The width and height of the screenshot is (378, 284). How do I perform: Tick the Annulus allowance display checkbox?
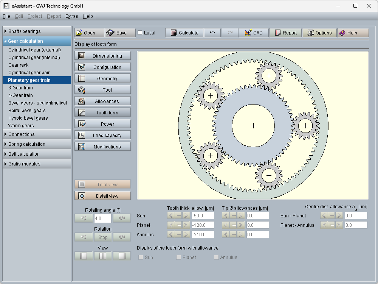pos(217,257)
